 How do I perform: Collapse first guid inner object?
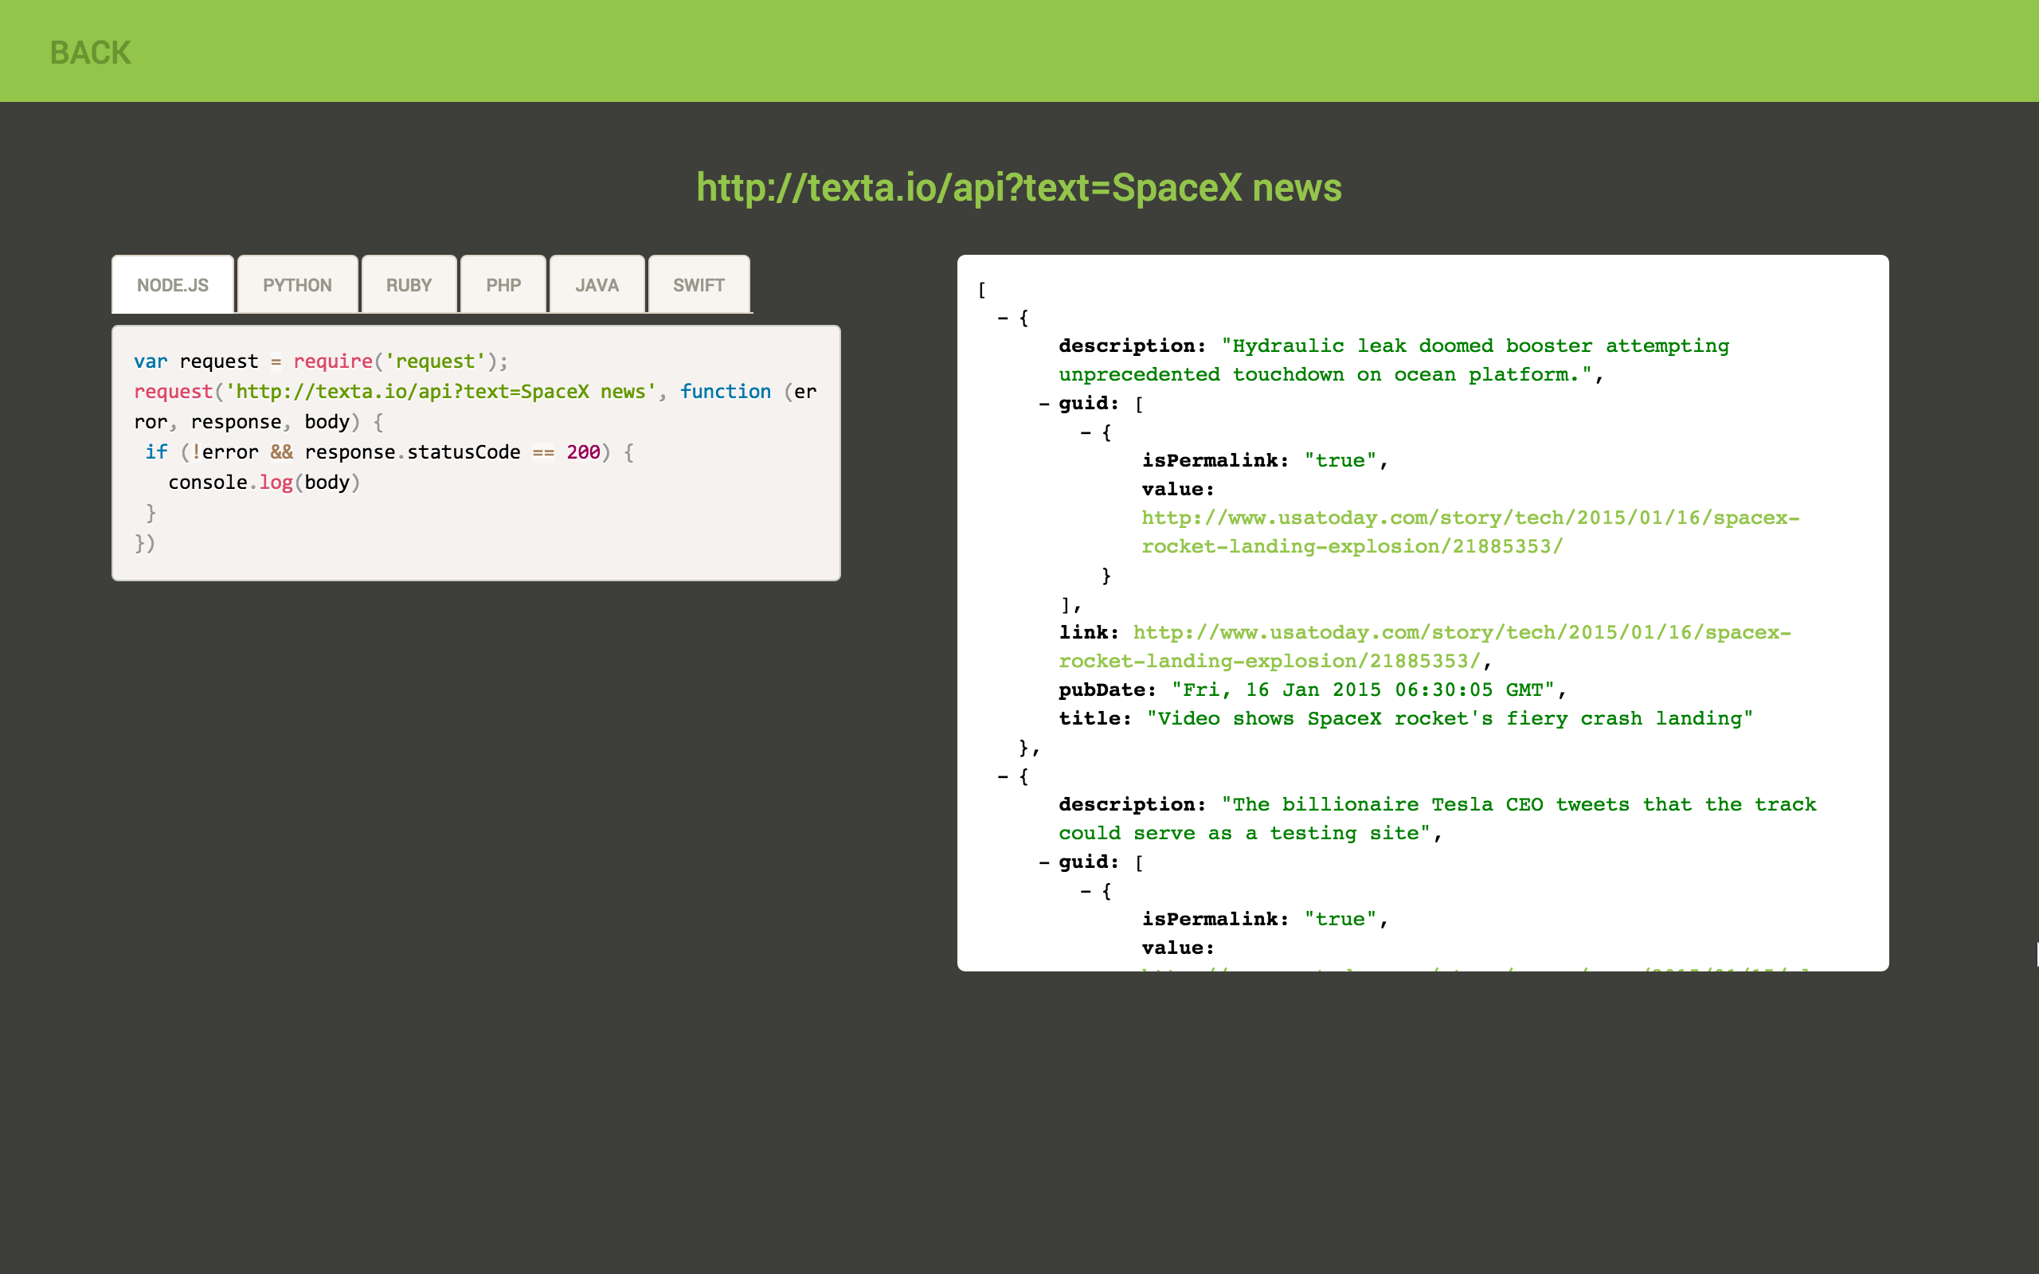point(1086,433)
